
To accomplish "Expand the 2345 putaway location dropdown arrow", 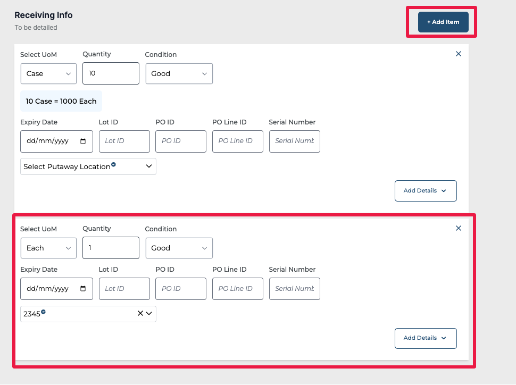I will (149, 314).
